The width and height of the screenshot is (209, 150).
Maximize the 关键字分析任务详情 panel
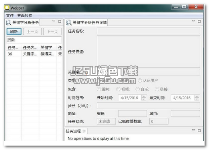pyautogui.click(x=199, y=22)
